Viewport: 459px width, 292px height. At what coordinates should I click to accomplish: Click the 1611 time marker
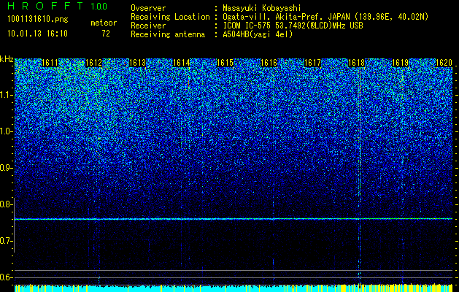click(x=50, y=63)
